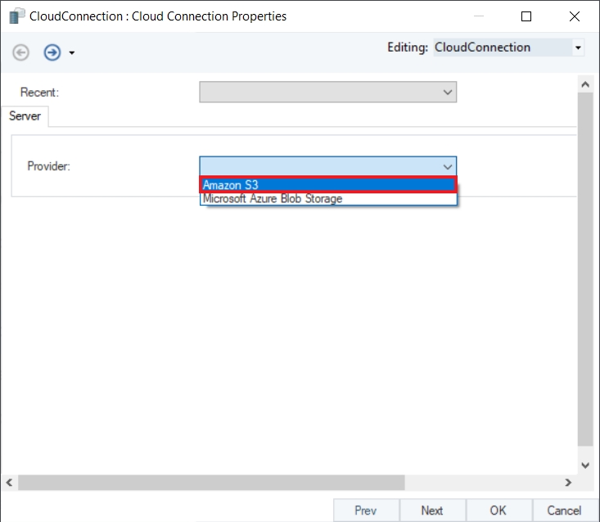This screenshot has height=522, width=600.
Task: Select Amazon S3 provider option
Action: click(x=328, y=185)
